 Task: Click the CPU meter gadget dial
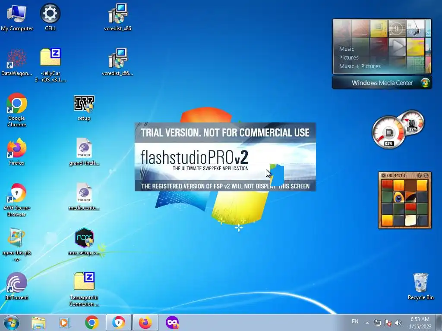pyautogui.click(x=388, y=132)
